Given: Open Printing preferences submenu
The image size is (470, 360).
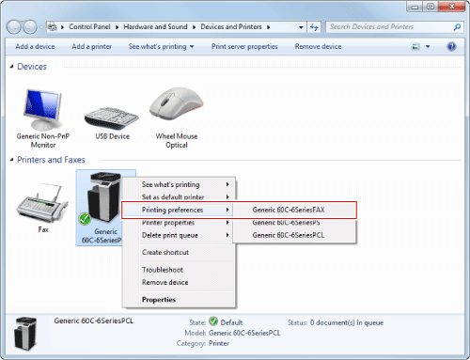Looking at the screenshot, I should [178, 210].
